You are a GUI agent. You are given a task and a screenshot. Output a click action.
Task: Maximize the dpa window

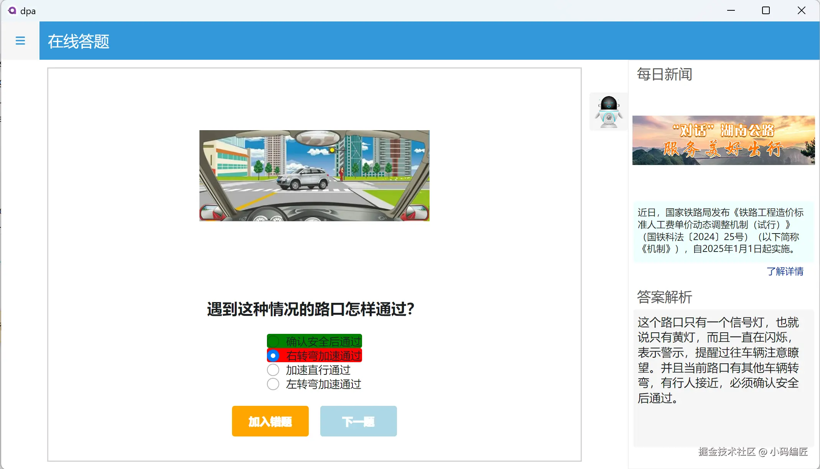coord(766,10)
